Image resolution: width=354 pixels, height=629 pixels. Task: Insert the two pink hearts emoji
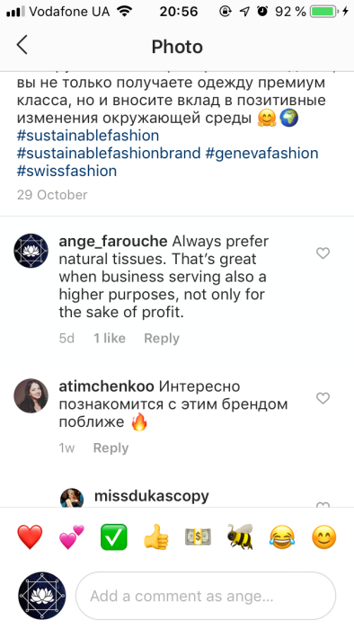(72, 537)
